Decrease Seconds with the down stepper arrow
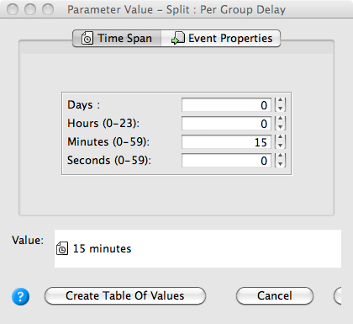353x324 pixels. point(280,164)
